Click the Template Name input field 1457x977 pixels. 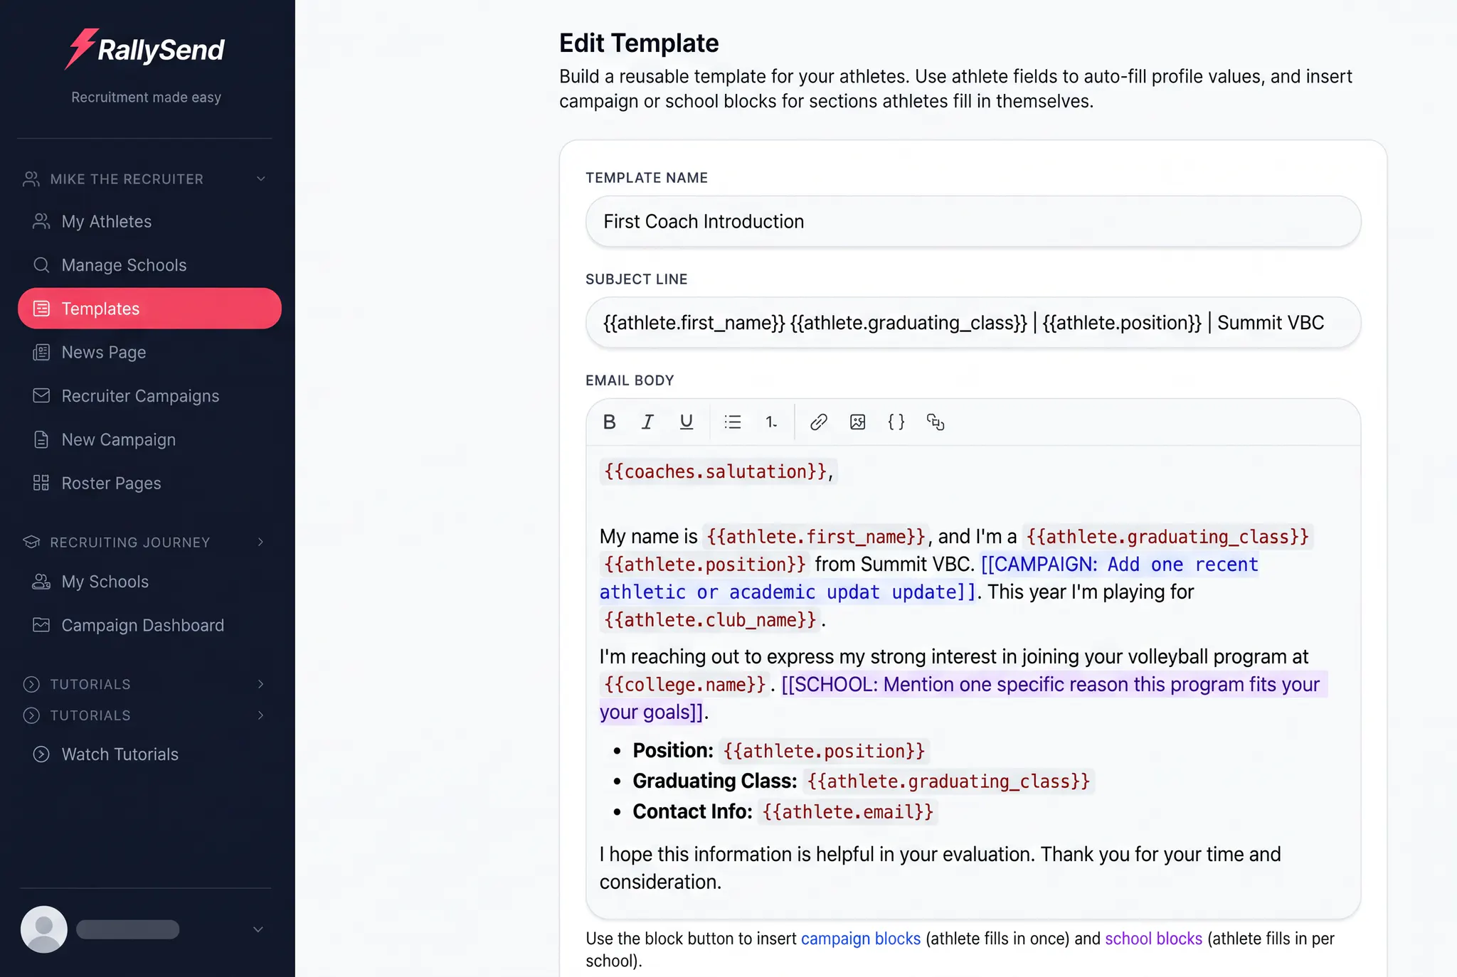(973, 221)
